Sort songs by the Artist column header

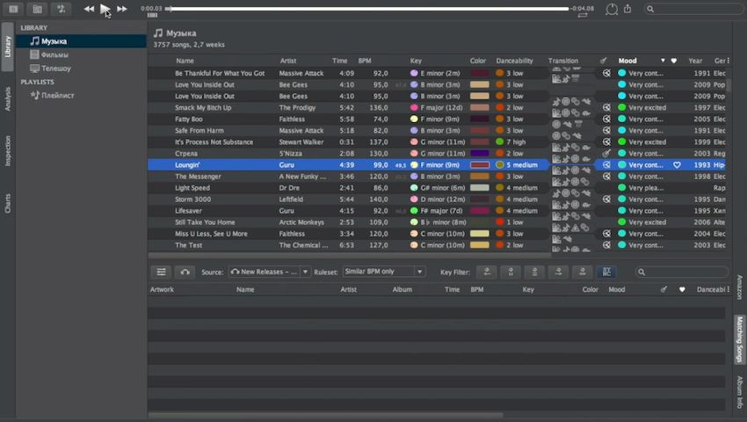click(287, 61)
